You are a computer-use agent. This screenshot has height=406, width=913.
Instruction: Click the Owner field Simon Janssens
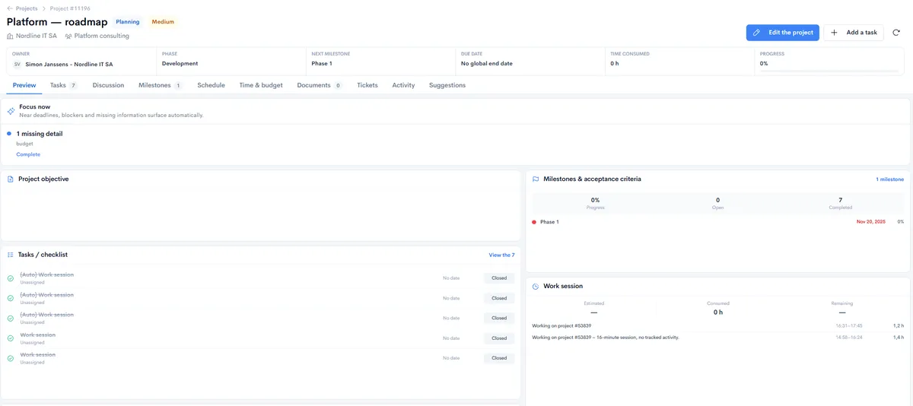pos(82,60)
